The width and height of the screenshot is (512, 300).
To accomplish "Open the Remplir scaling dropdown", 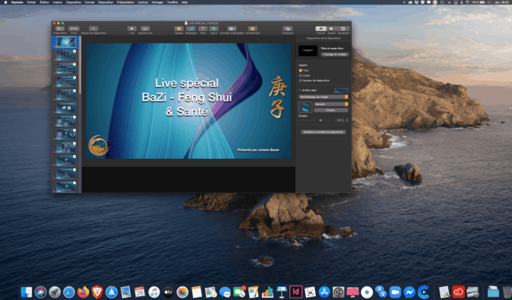I will pos(331,104).
